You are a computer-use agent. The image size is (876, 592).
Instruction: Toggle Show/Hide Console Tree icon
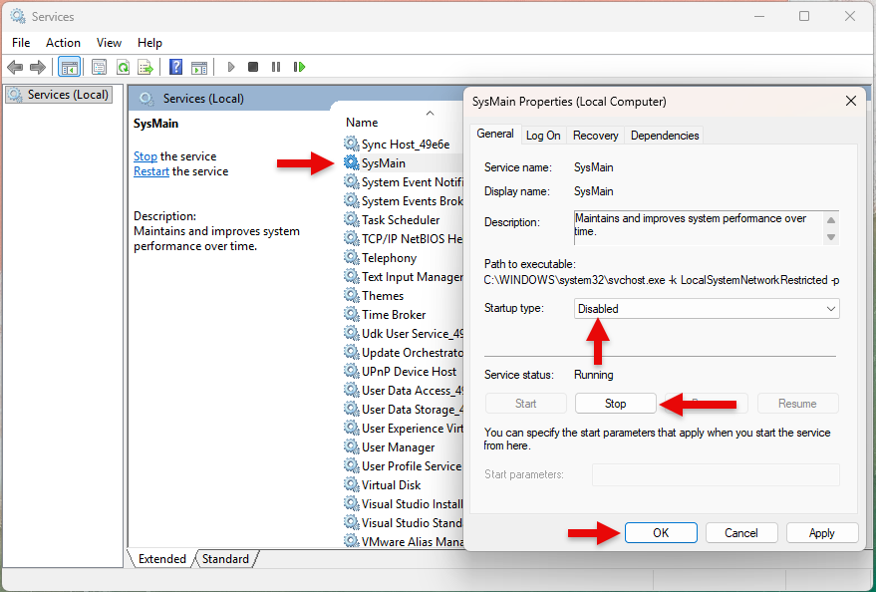(70, 68)
